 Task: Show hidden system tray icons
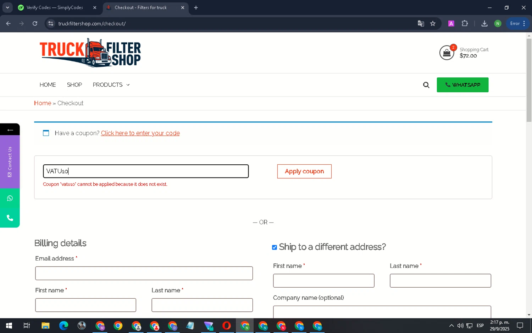[451, 326]
